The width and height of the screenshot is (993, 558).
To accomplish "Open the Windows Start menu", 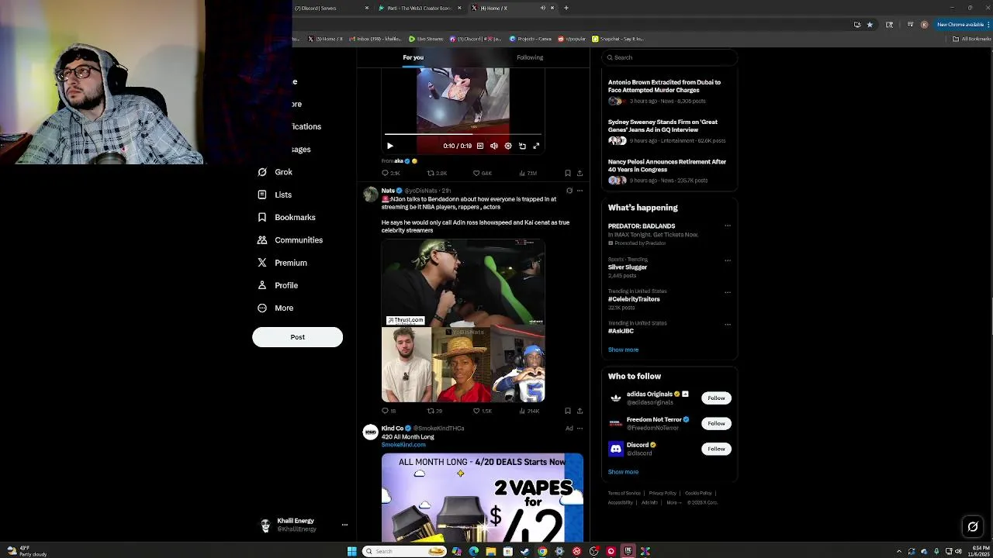I will (351, 551).
